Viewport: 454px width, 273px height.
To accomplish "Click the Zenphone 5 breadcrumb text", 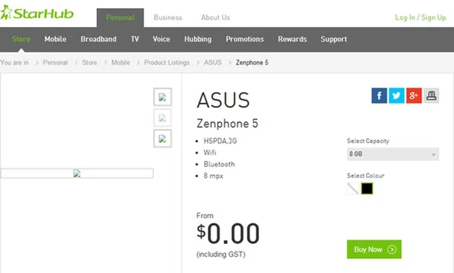I will [x=252, y=62].
